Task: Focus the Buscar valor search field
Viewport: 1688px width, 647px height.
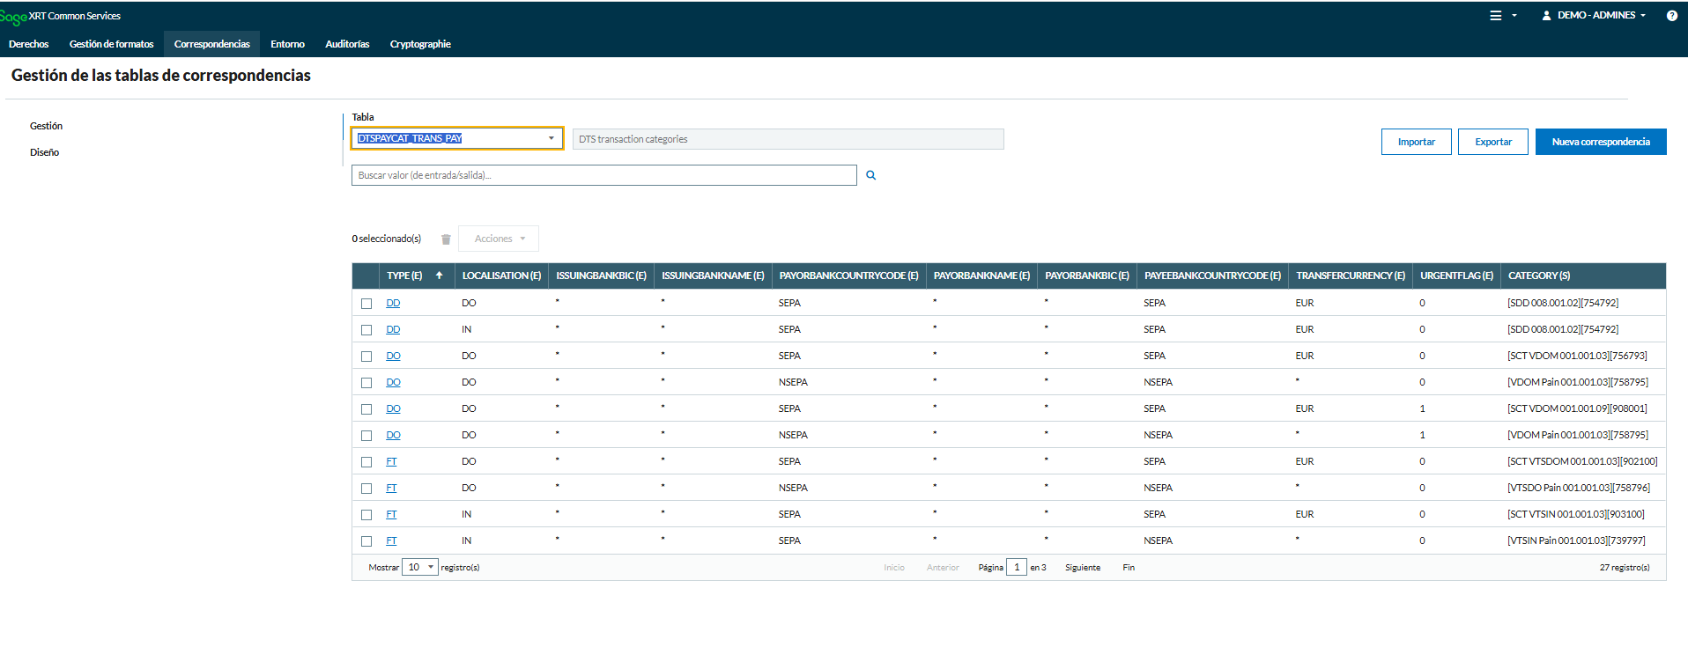Action: coord(603,175)
